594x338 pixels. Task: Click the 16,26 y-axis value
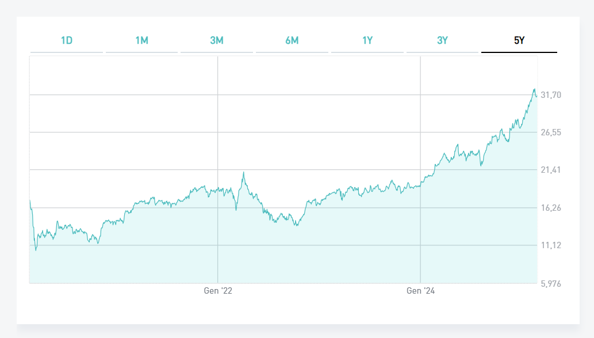(551, 208)
